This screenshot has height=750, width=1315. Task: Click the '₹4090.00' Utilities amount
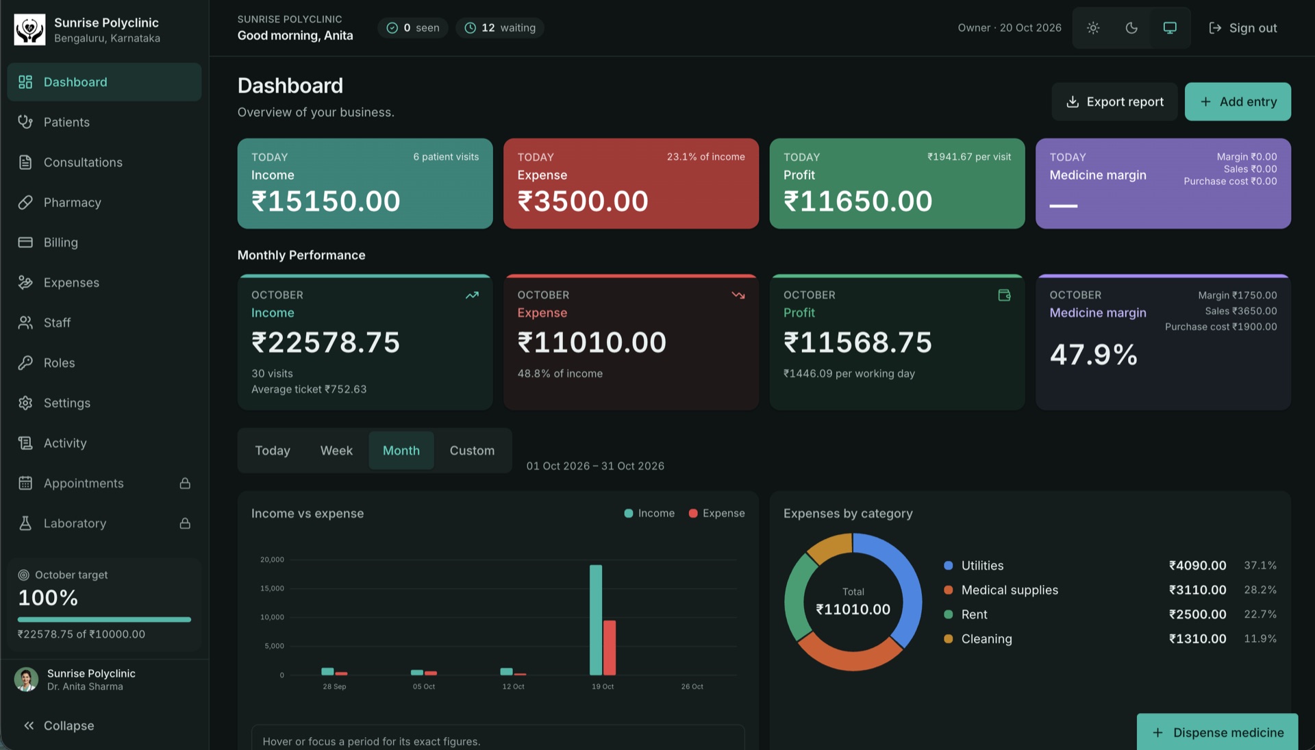coord(1197,566)
